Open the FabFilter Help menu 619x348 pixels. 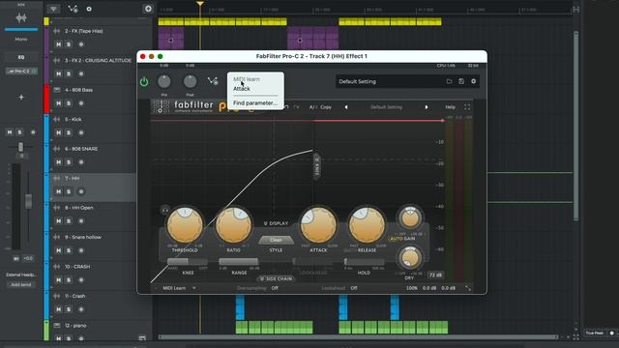tap(450, 107)
